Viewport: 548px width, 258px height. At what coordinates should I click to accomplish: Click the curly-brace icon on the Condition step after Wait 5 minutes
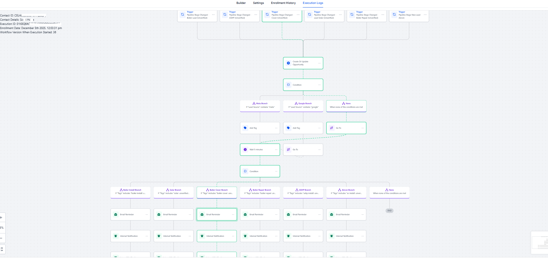tap(245, 171)
